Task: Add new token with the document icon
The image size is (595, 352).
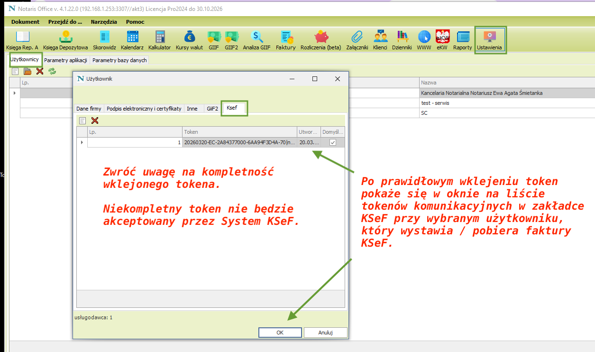Action: pos(82,121)
